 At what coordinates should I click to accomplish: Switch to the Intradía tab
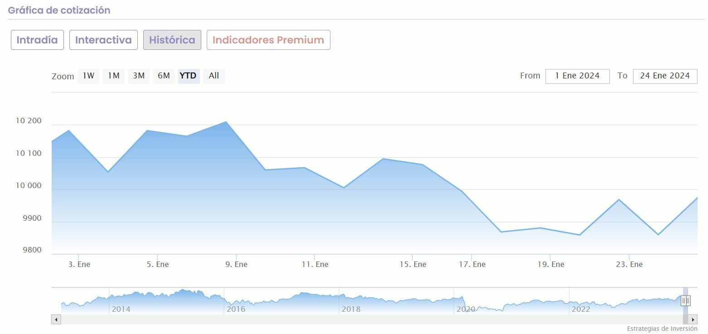pos(37,40)
